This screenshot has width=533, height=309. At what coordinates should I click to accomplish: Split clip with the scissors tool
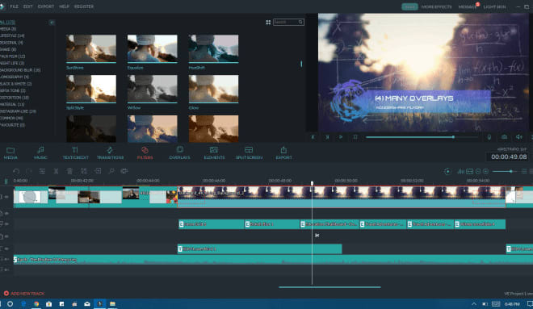pyautogui.click(x=56, y=171)
